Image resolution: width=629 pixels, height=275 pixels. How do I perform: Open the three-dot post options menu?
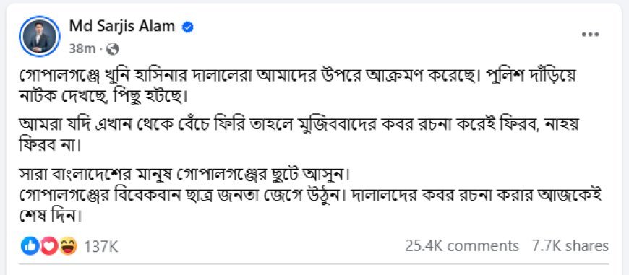coord(590,35)
